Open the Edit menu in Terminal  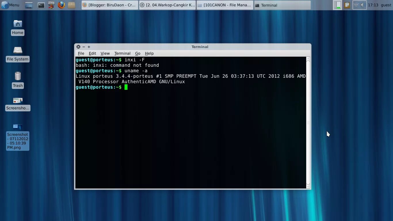pos(92,53)
